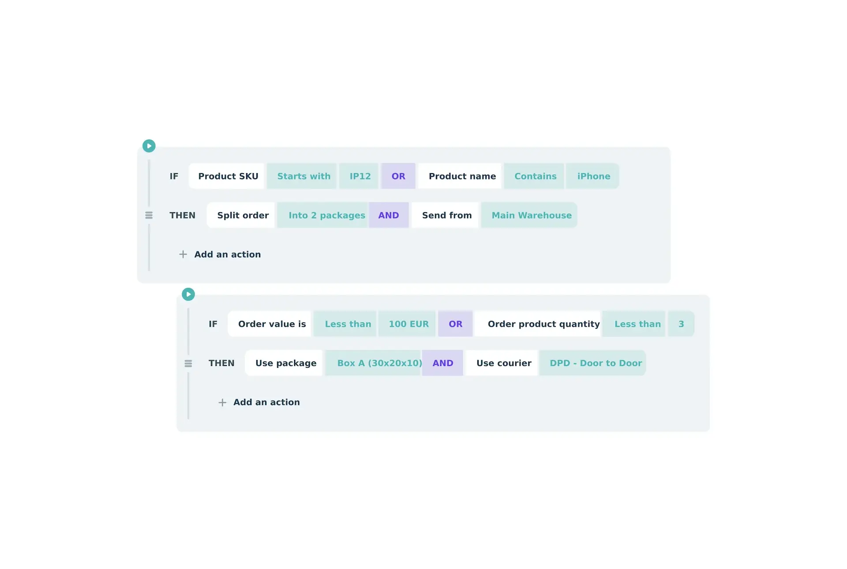The height and width of the screenshot is (569, 847).
Task: Open the Contains operator dropdown
Action: coord(535,176)
